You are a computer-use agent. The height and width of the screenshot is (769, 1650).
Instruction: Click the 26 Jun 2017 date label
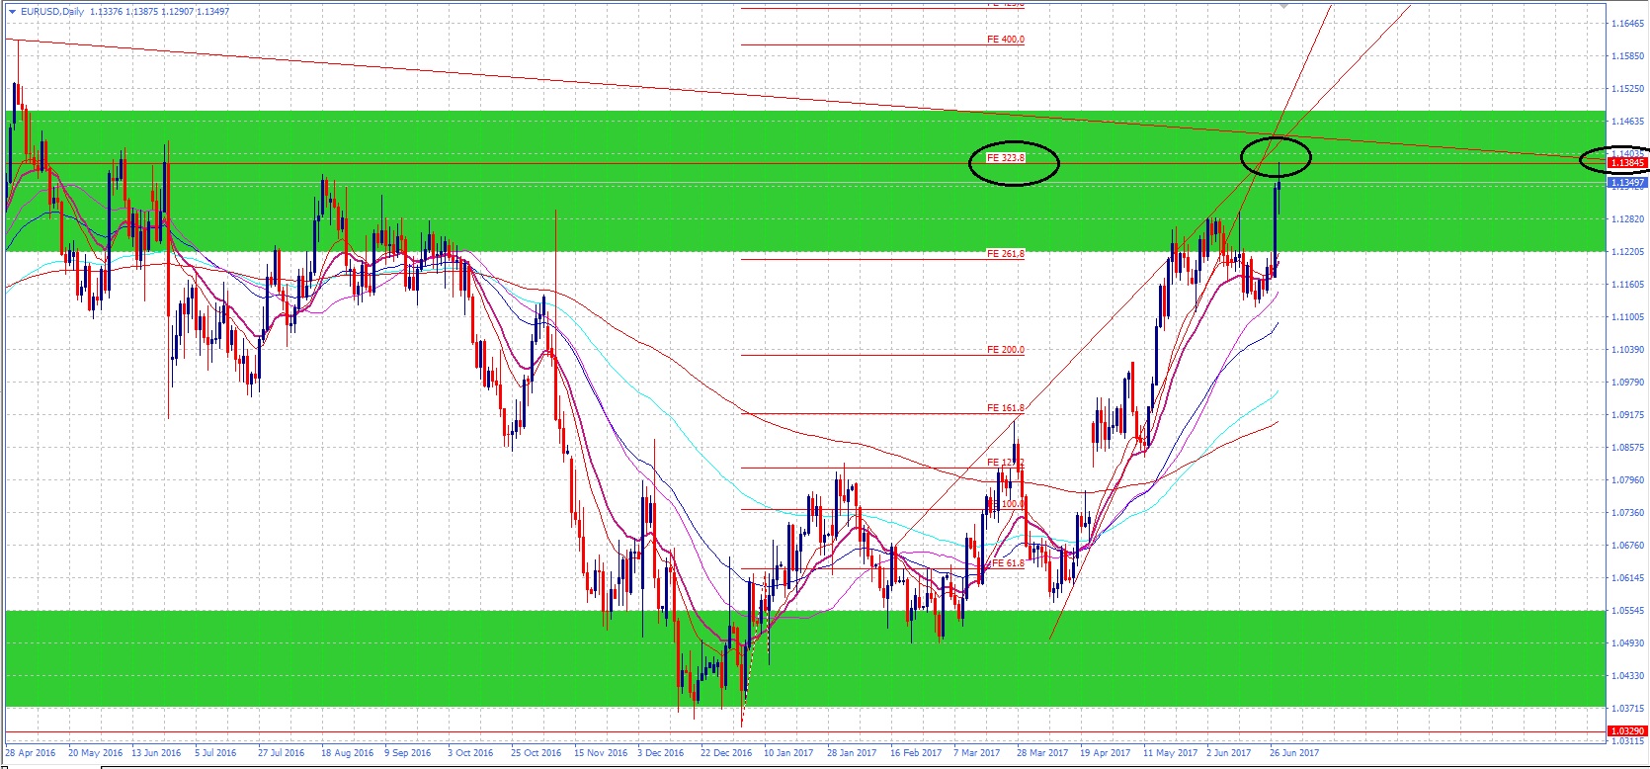[1294, 753]
